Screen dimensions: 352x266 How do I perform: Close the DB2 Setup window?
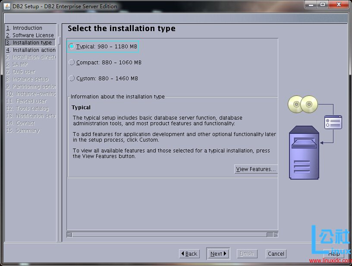(x=339, y=4)
